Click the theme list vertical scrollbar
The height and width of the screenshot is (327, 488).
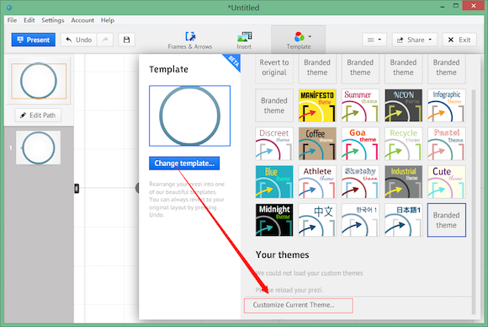pos(474,202)
